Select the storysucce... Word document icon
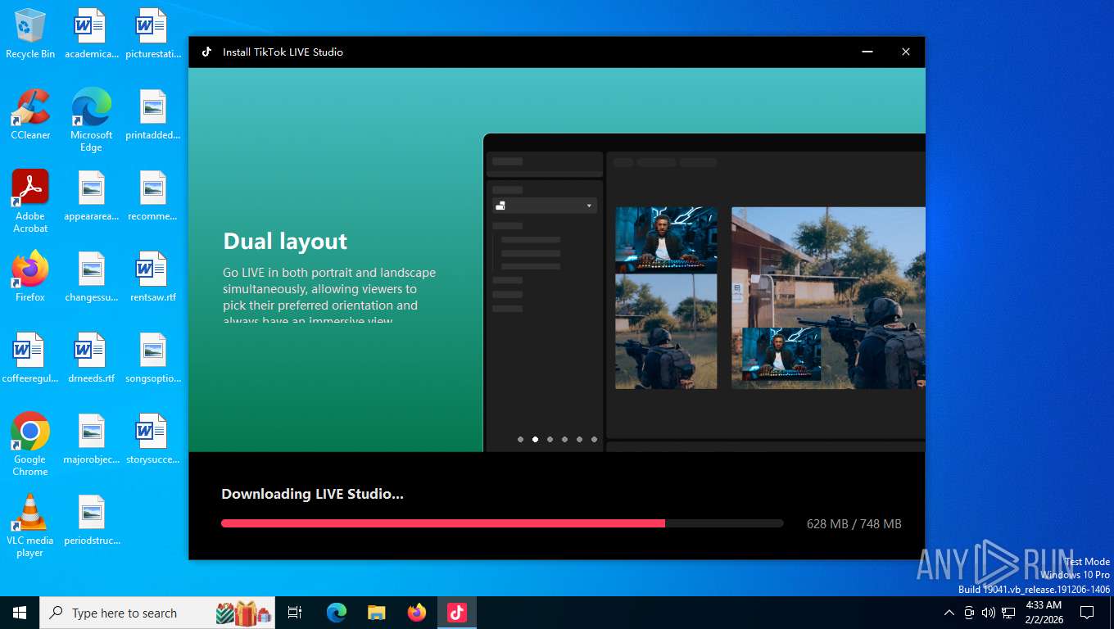The height and width of the screenshot is (629, 1114). point(152,439)
